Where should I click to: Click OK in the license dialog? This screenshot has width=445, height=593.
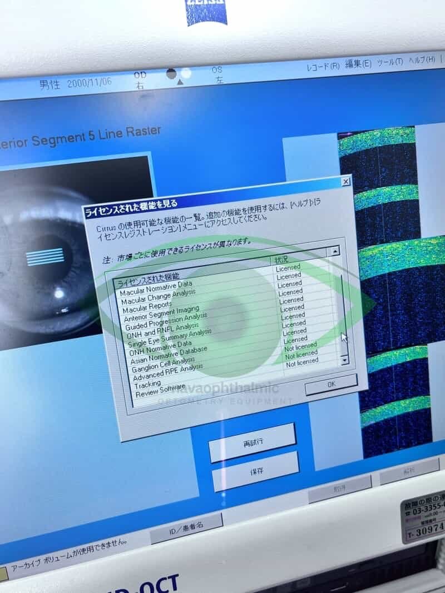click(332, 385)
